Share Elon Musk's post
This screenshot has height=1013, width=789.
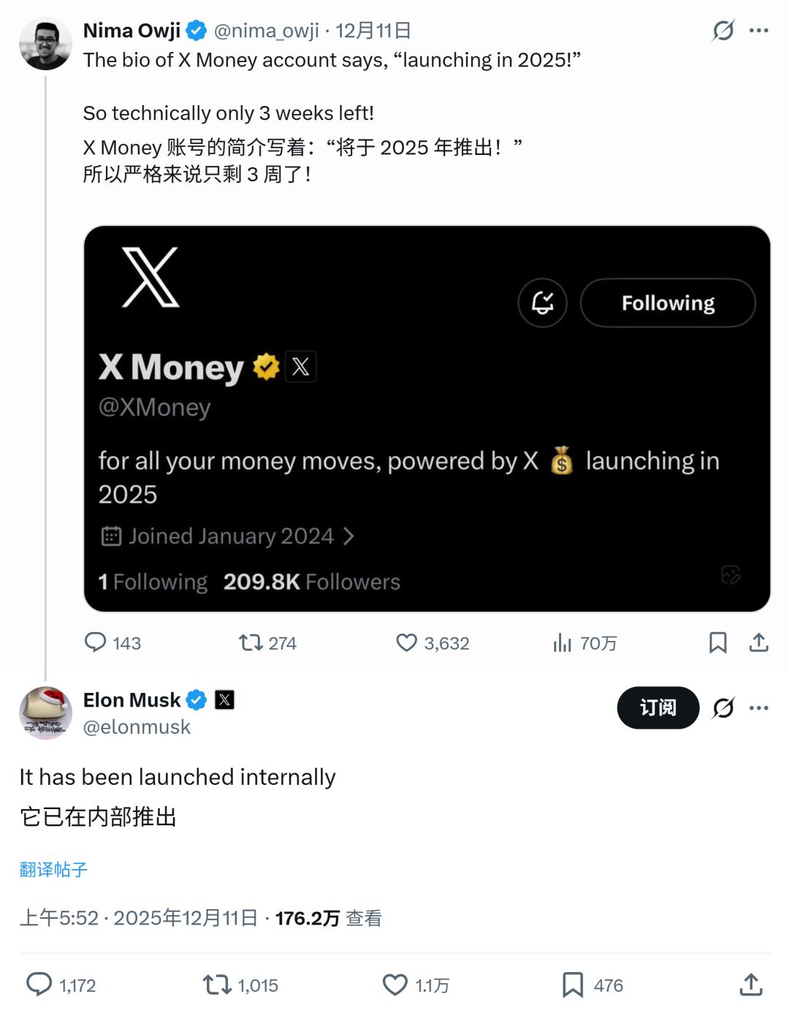(751, 984)
